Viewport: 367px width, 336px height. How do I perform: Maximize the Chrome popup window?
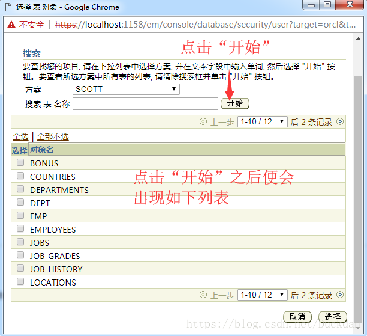(x=327, y=5)
